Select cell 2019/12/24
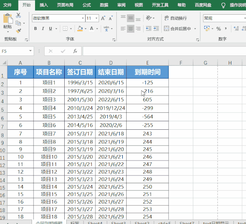 (x=111, y=108)
